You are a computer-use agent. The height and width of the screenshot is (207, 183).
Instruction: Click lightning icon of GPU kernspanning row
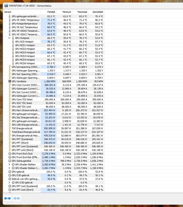pyautogui.click(x=10, y=67)
